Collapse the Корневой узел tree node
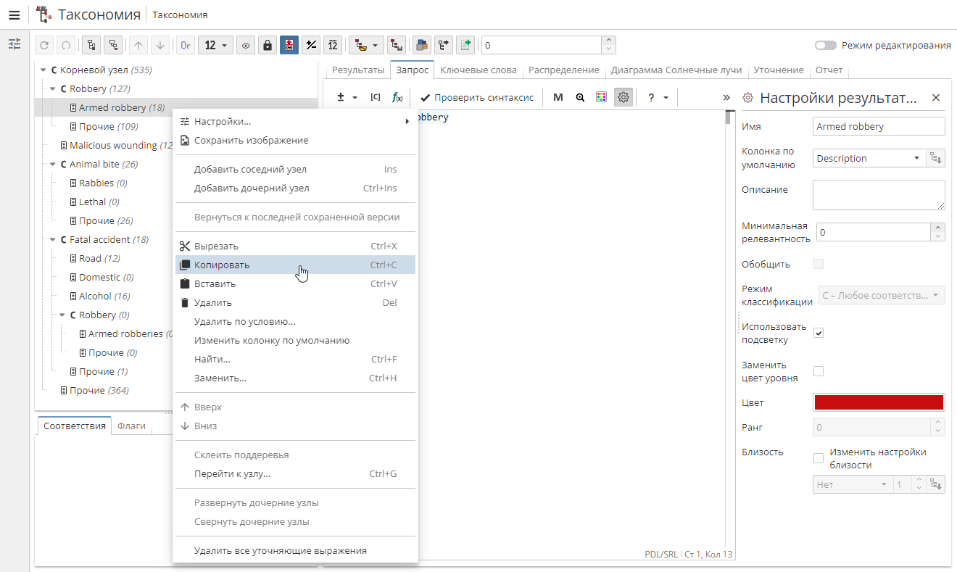This screenshot has height=572, width=957. pos(43,70)
